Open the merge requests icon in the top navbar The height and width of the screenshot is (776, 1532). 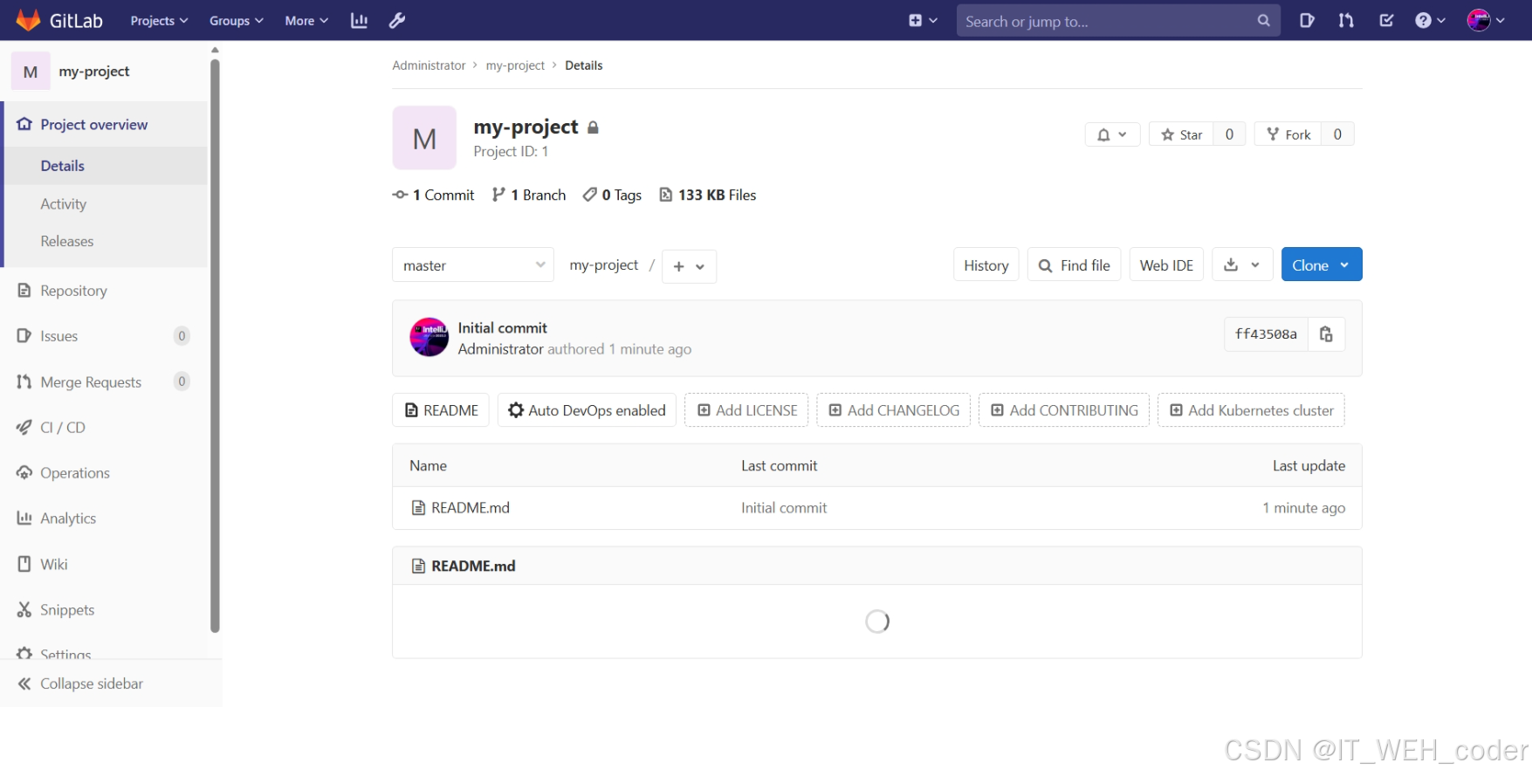[1346, 20]
